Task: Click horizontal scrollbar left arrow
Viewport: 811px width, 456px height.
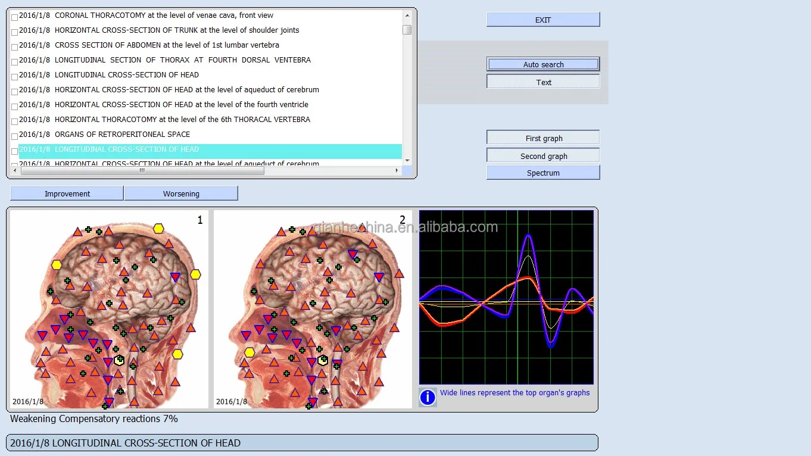Action: (x=15, y=171)
